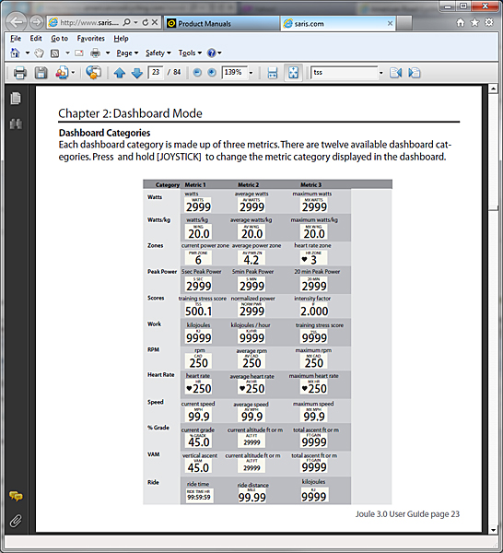Open Favorites star icon at top right

click(474, 22)
